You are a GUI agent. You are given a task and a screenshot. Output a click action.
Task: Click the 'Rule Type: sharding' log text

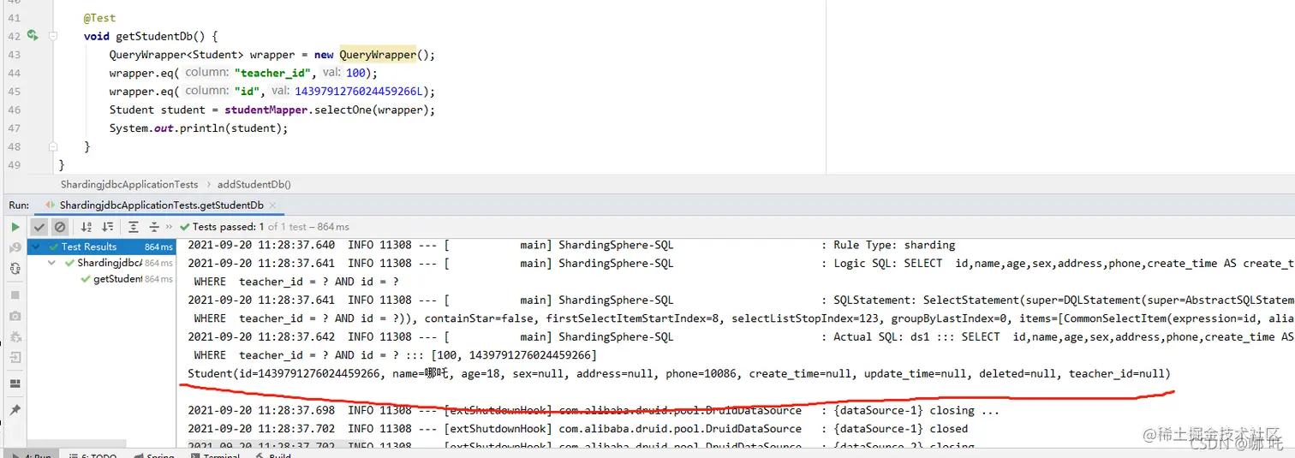pos(894,245)
